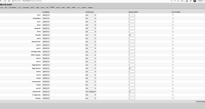Open VLAN Mode dropdown for Port 1
Viewport: 205px width, 109px height.
[46, 15]
